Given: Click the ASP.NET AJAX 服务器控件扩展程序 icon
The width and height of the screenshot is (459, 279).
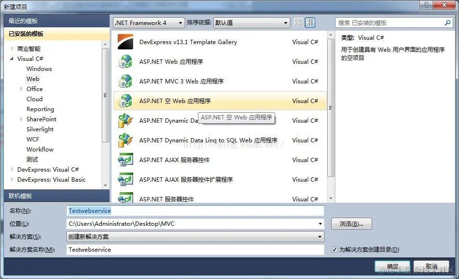Looking at the screenshot, I should 125,179.
